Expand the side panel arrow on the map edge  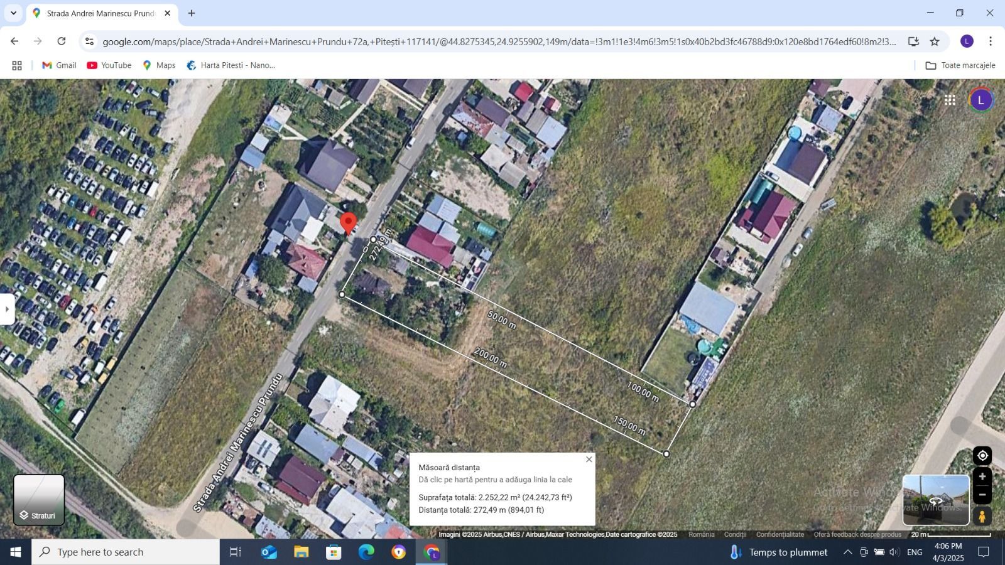(7, 309)
